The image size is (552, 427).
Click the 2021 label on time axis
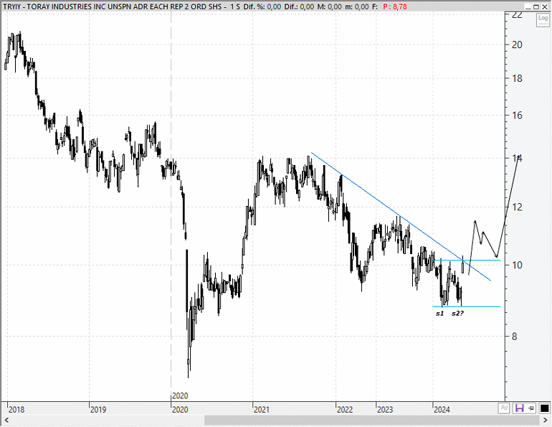point(262,410)
